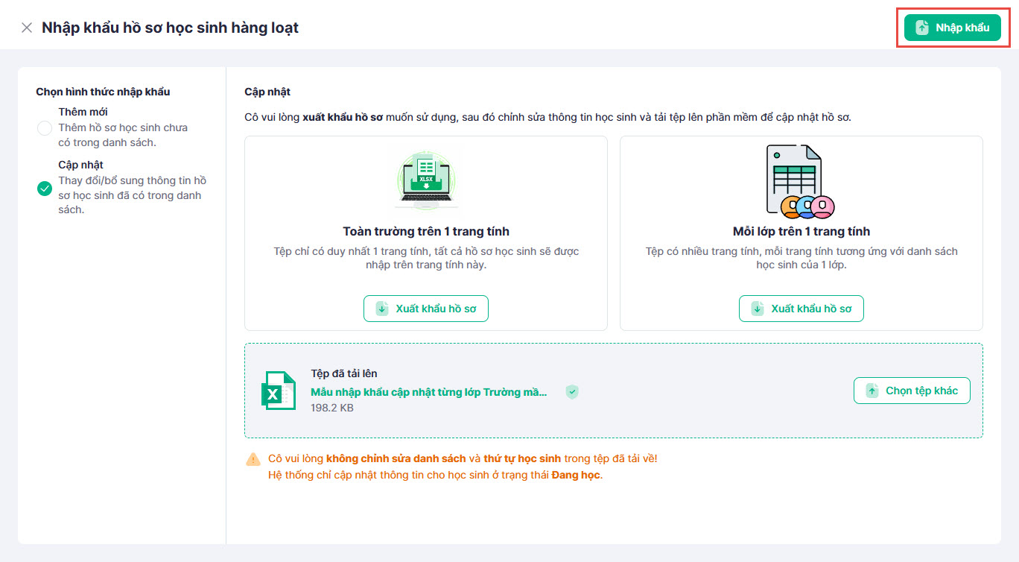Select the Thêm mới radio option
Screen dimensions: 1019x562
click(45, 127)
